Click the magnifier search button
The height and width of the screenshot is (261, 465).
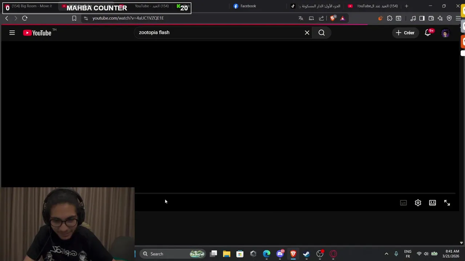coord(322,33)
